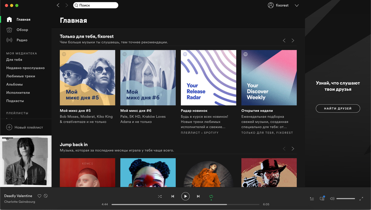This screenshot has width=371, height=210.
Task: Click the Радио broadcast icon
Action: (x=9, y=40)
